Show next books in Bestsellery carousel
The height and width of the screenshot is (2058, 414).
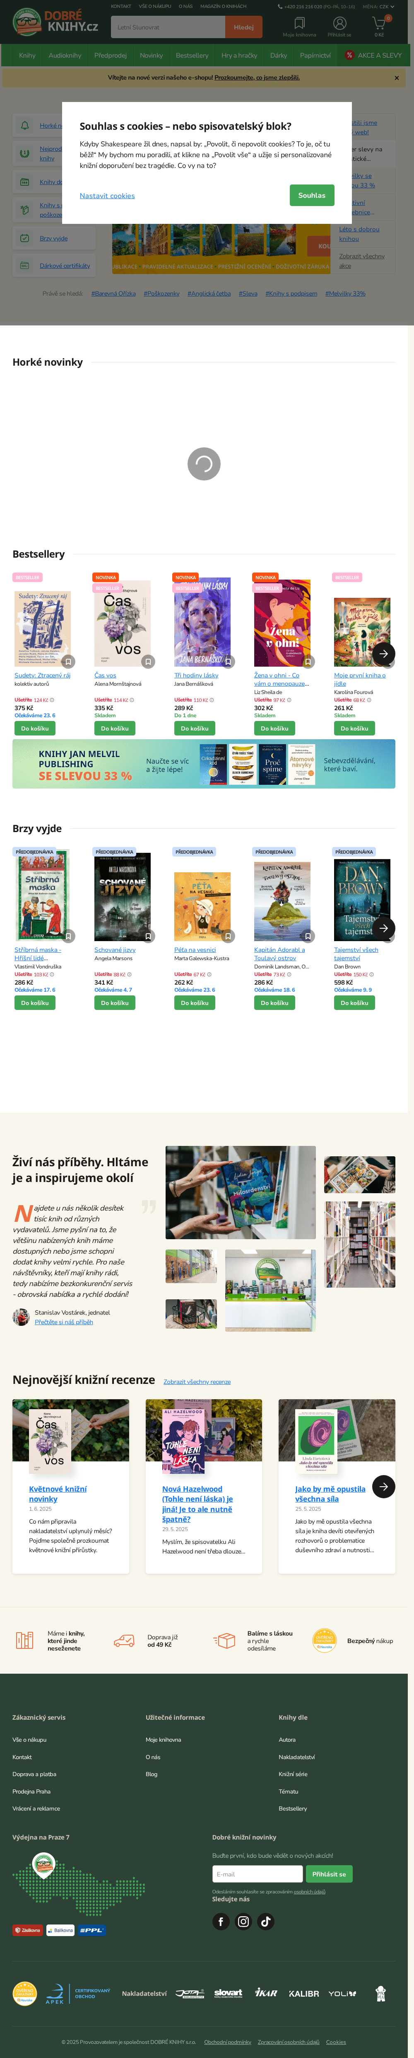[x=384, y=653]
